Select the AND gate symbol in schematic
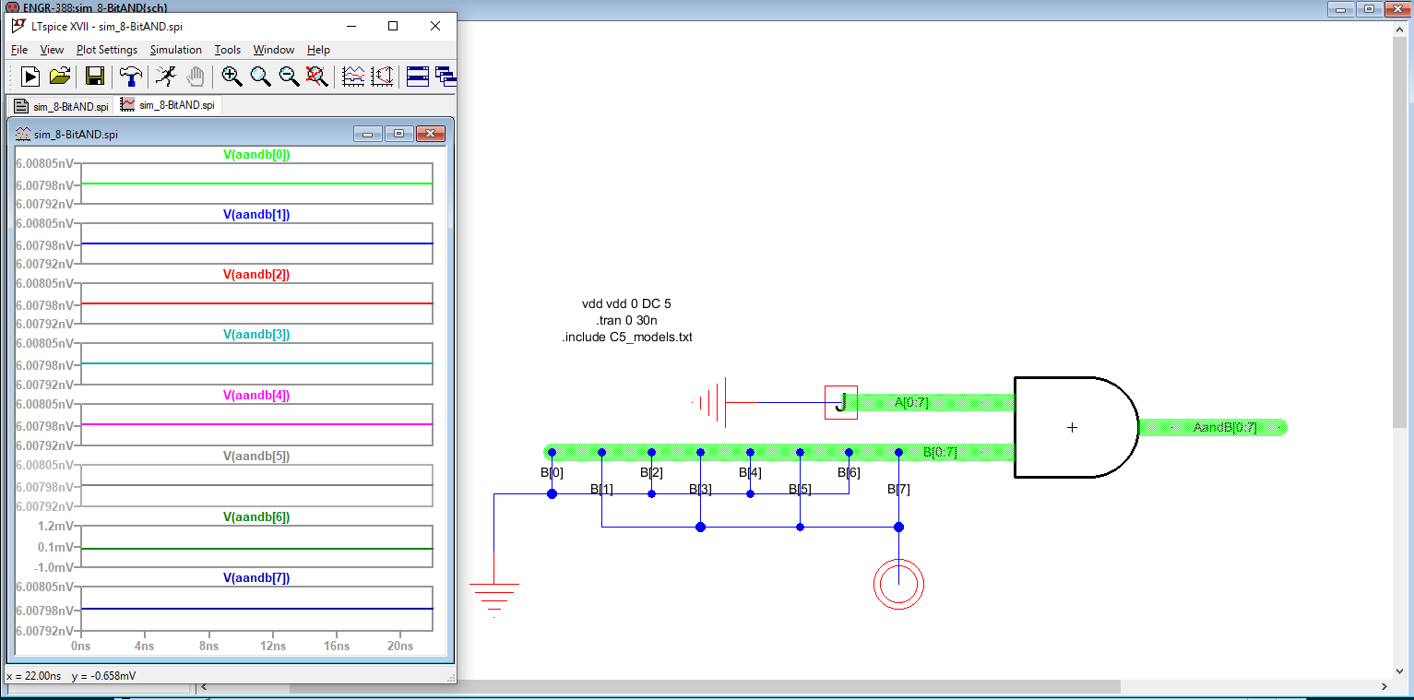Image resolution: width=1414 pixels, height=700 pixels. pos(1076,427)
